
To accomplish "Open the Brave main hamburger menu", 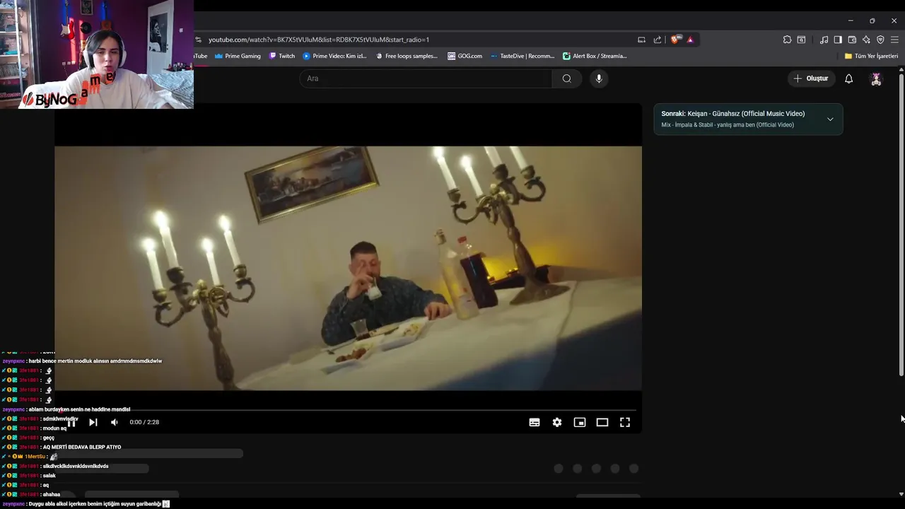I will click(894, 40).
